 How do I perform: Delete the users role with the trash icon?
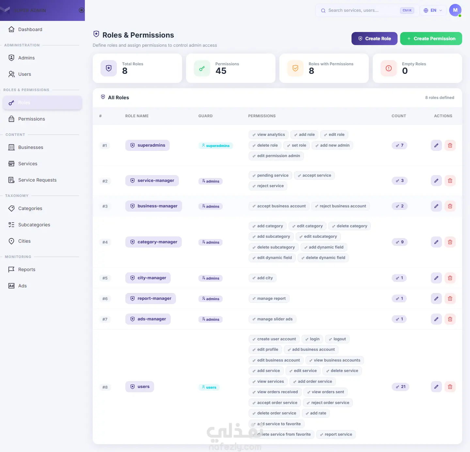pyautogui.click(x=450, y=387)
